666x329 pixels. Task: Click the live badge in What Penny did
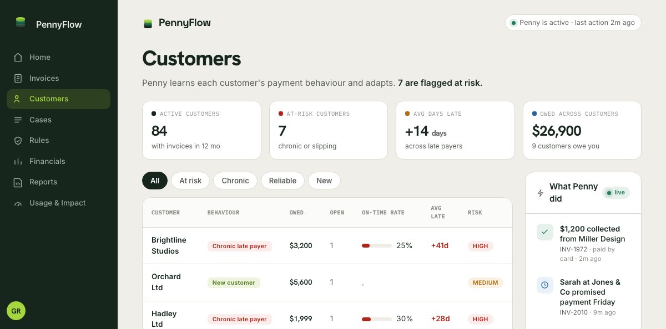pyautogui.click(x=616, y=193)
